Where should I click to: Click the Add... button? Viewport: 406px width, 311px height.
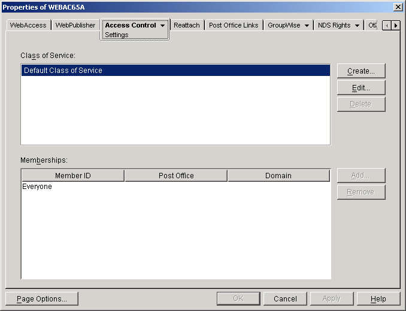(x=361, y=175)
